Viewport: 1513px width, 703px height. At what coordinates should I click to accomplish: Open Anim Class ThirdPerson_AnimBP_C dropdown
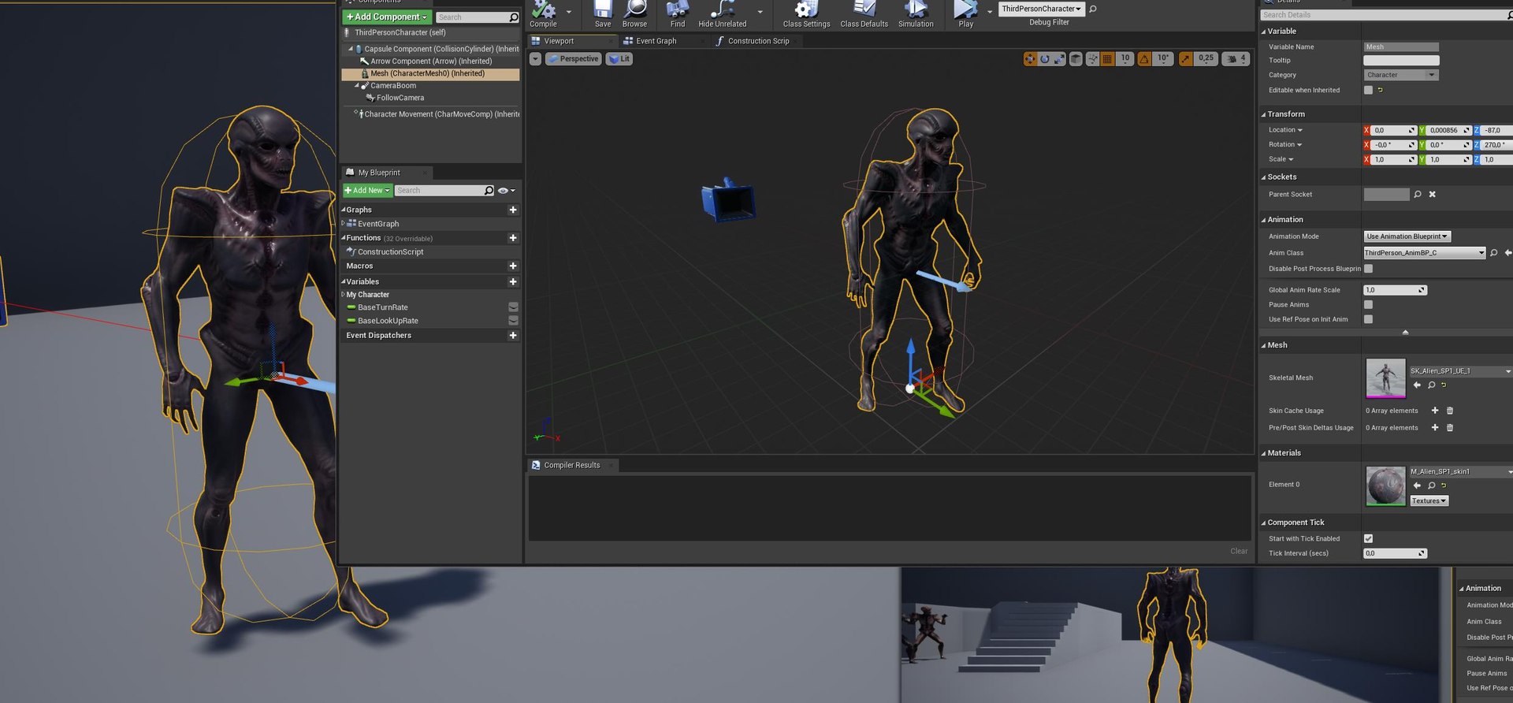(x=1424, y=253)
